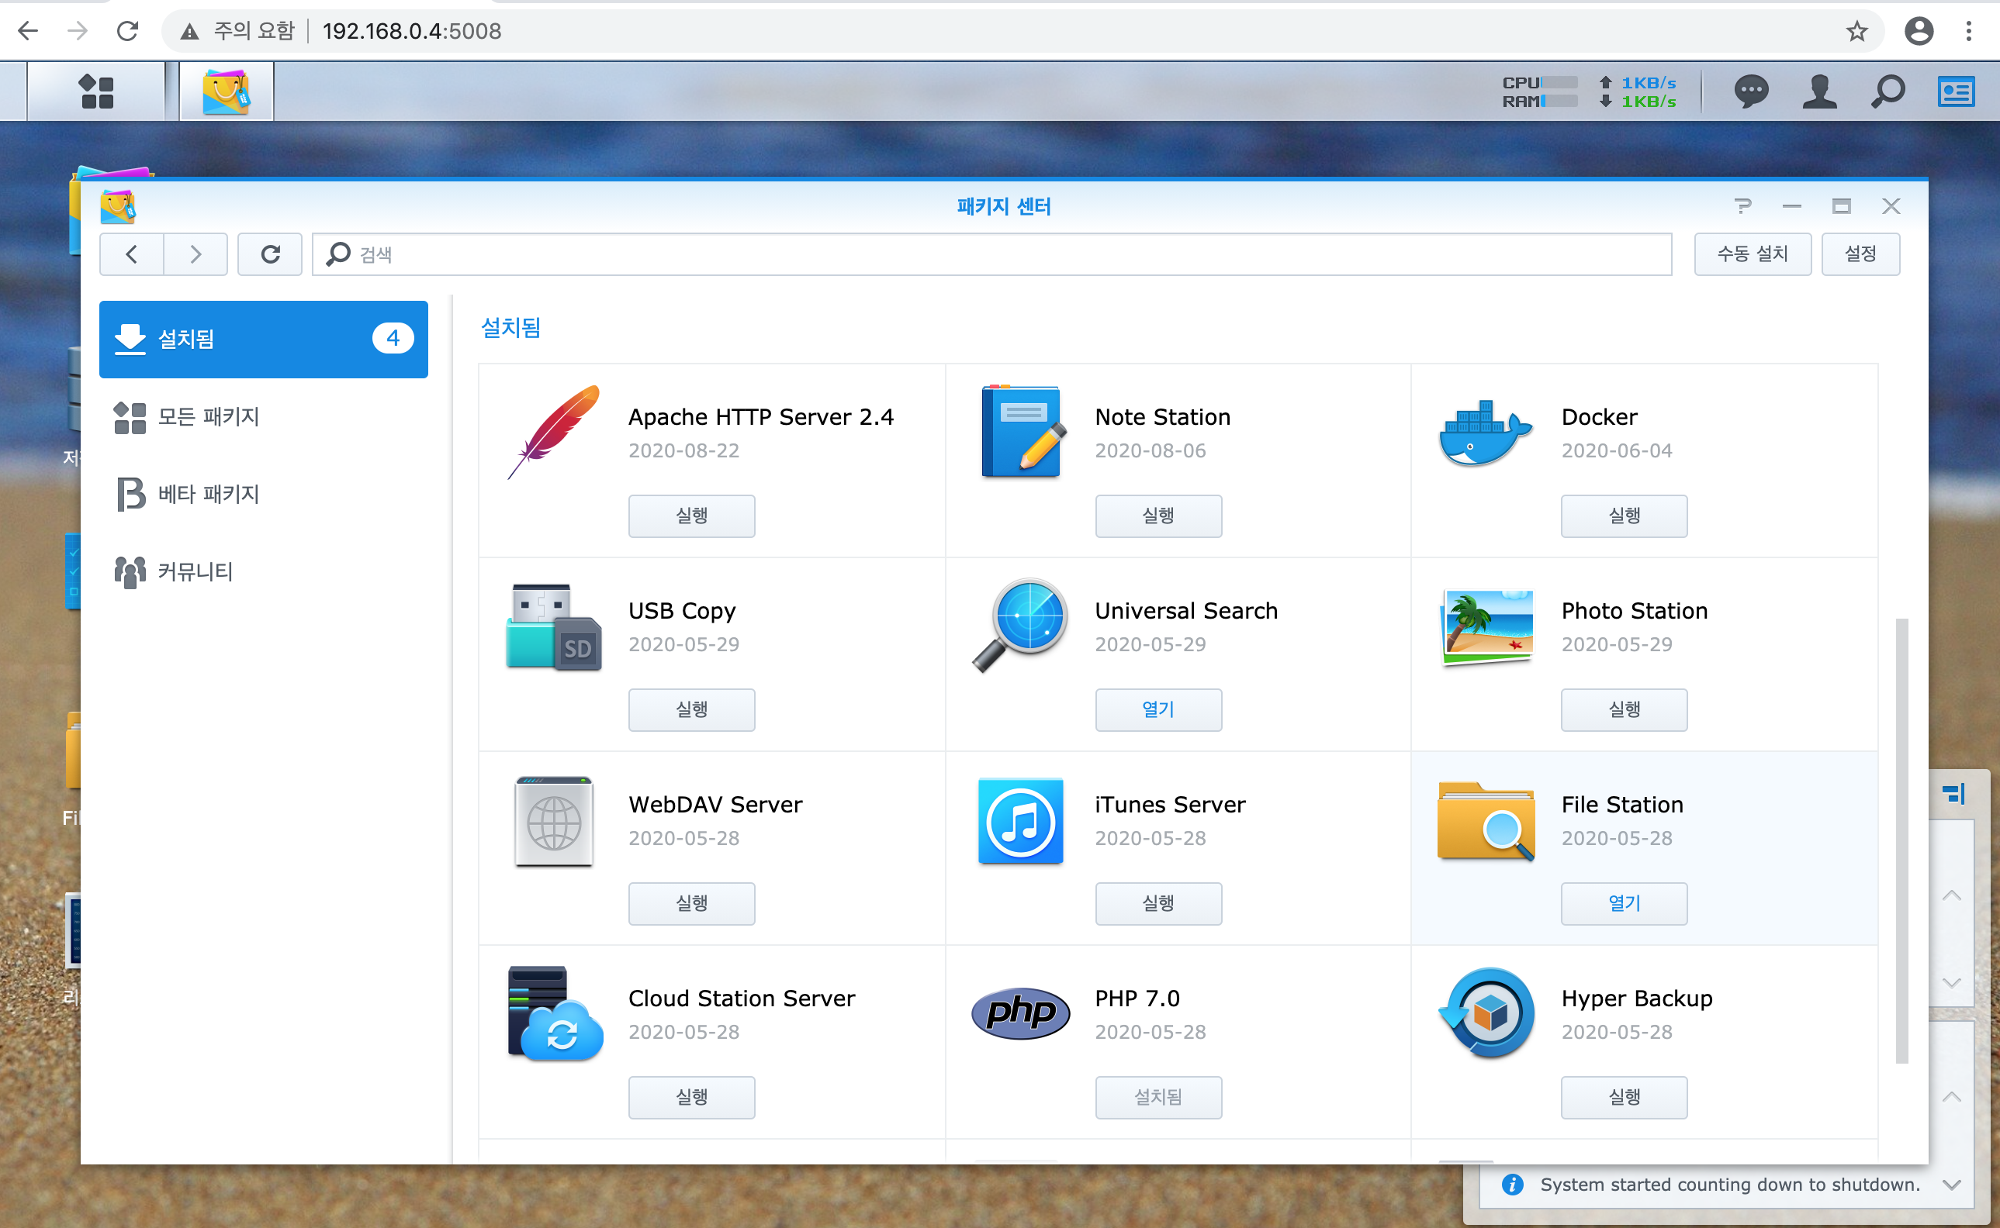Select the 베타 패키지 sidebar tab
The width and height of the screenshot is (2000, 1228).
click(x=208, y=494)
